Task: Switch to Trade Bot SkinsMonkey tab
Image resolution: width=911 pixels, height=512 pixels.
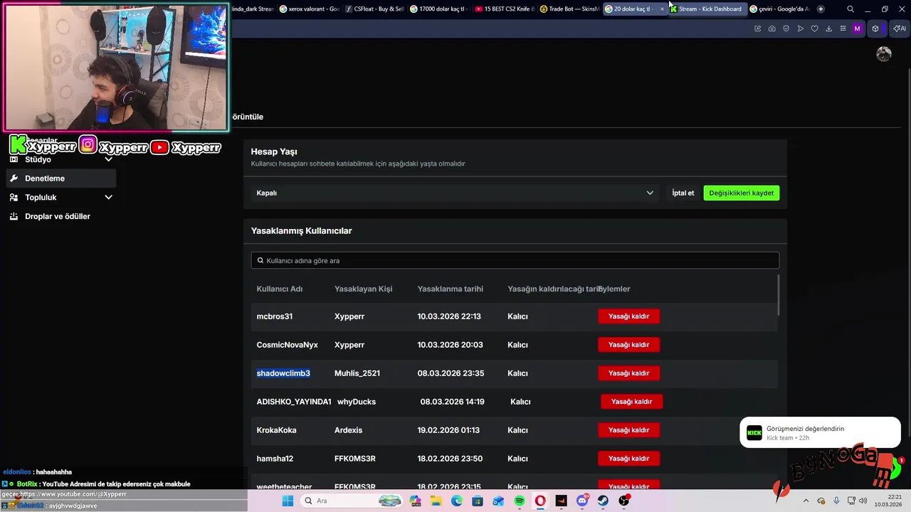Action: [569, 9]
